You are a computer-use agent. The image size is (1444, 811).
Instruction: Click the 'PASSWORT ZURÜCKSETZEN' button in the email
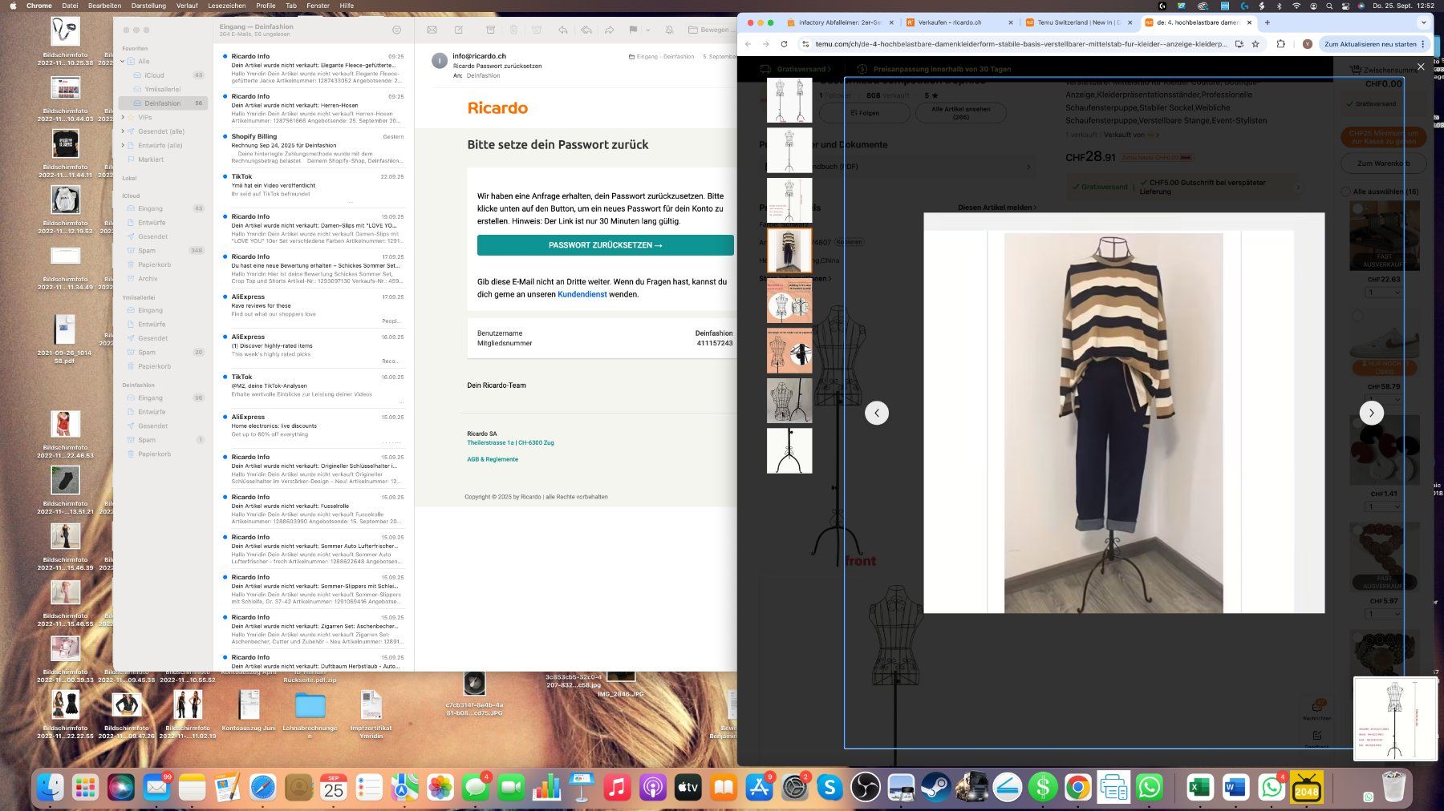(606, 245)
